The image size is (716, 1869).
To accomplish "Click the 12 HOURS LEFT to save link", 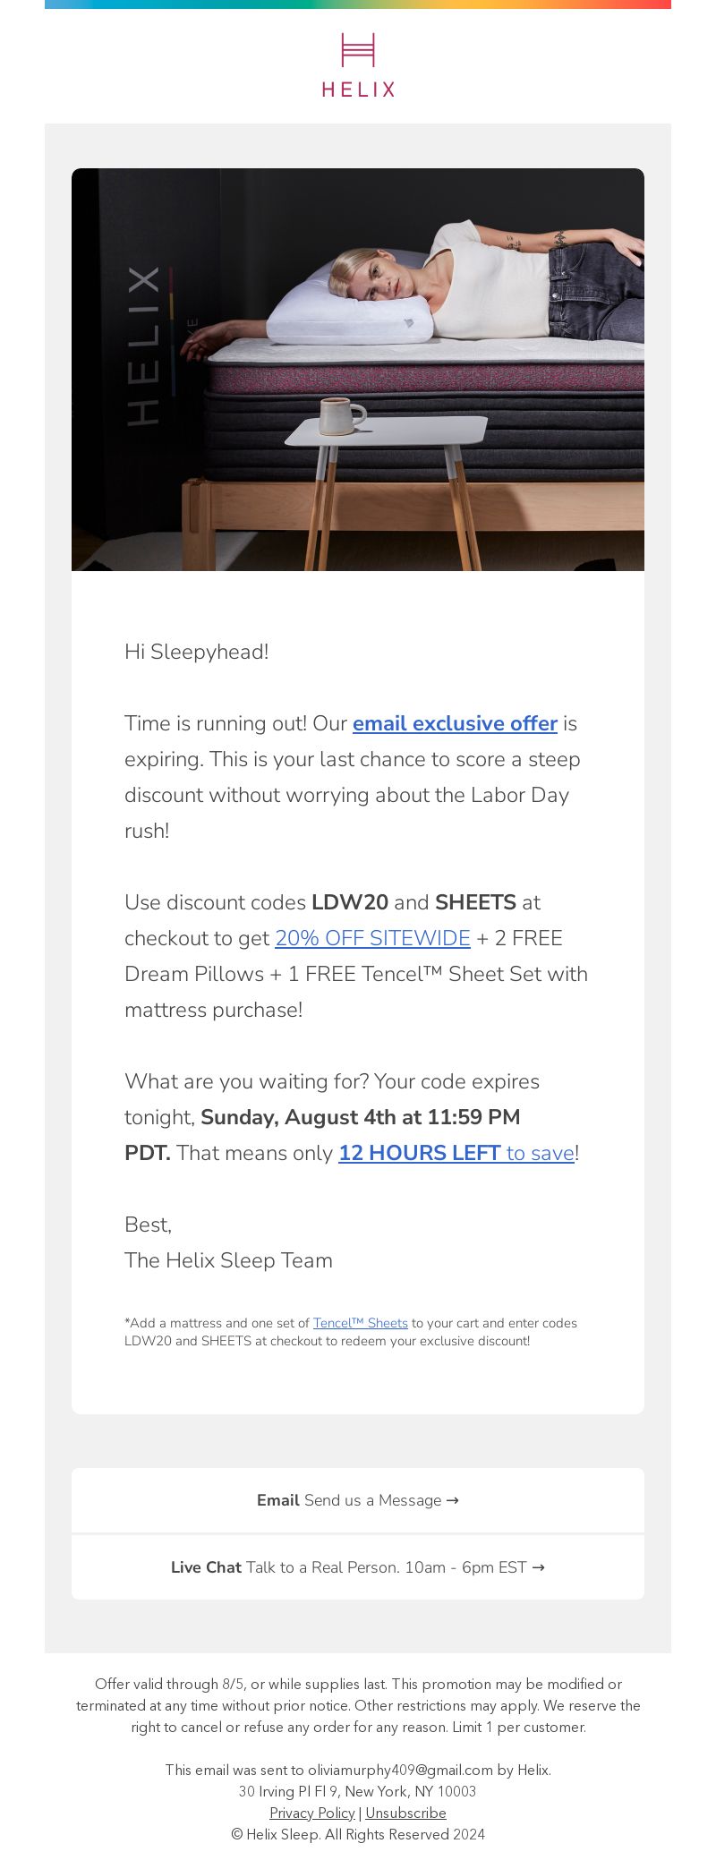I will pyautogui.click(x=456, y=1153).
